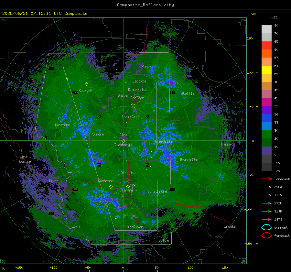Viewport: 291px width, 272px height.
Task: Click the light gray 80 dBZ swatch
Action: (266, 29)
